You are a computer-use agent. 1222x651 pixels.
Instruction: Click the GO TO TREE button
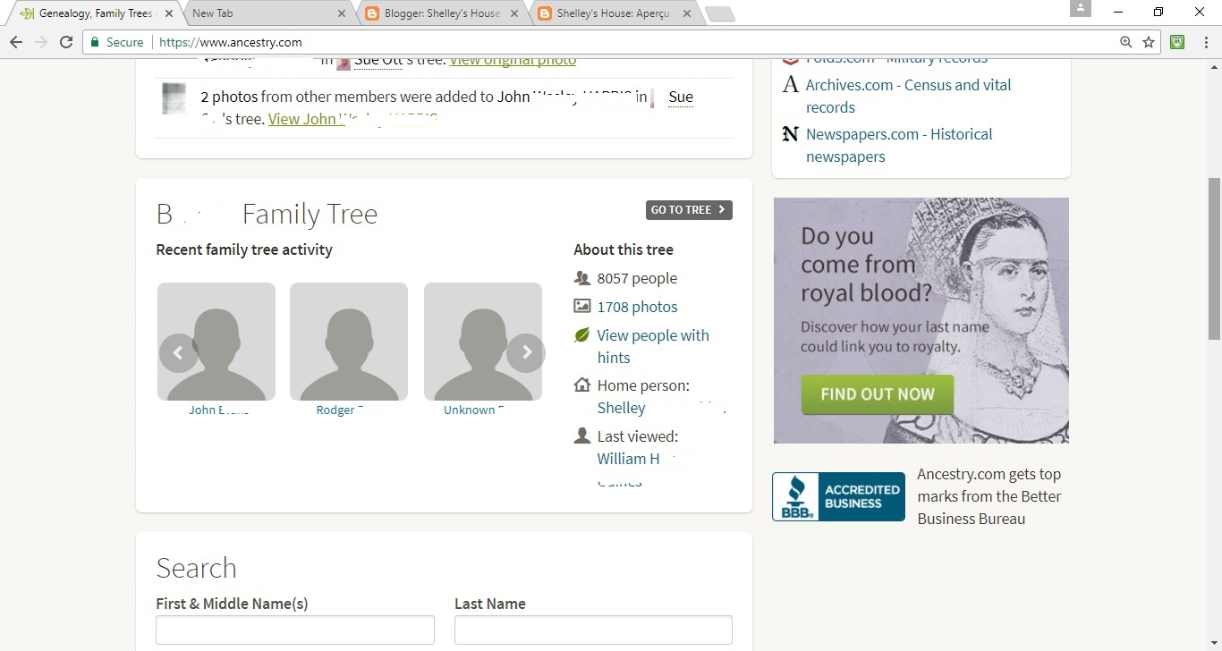coord(688,209)
